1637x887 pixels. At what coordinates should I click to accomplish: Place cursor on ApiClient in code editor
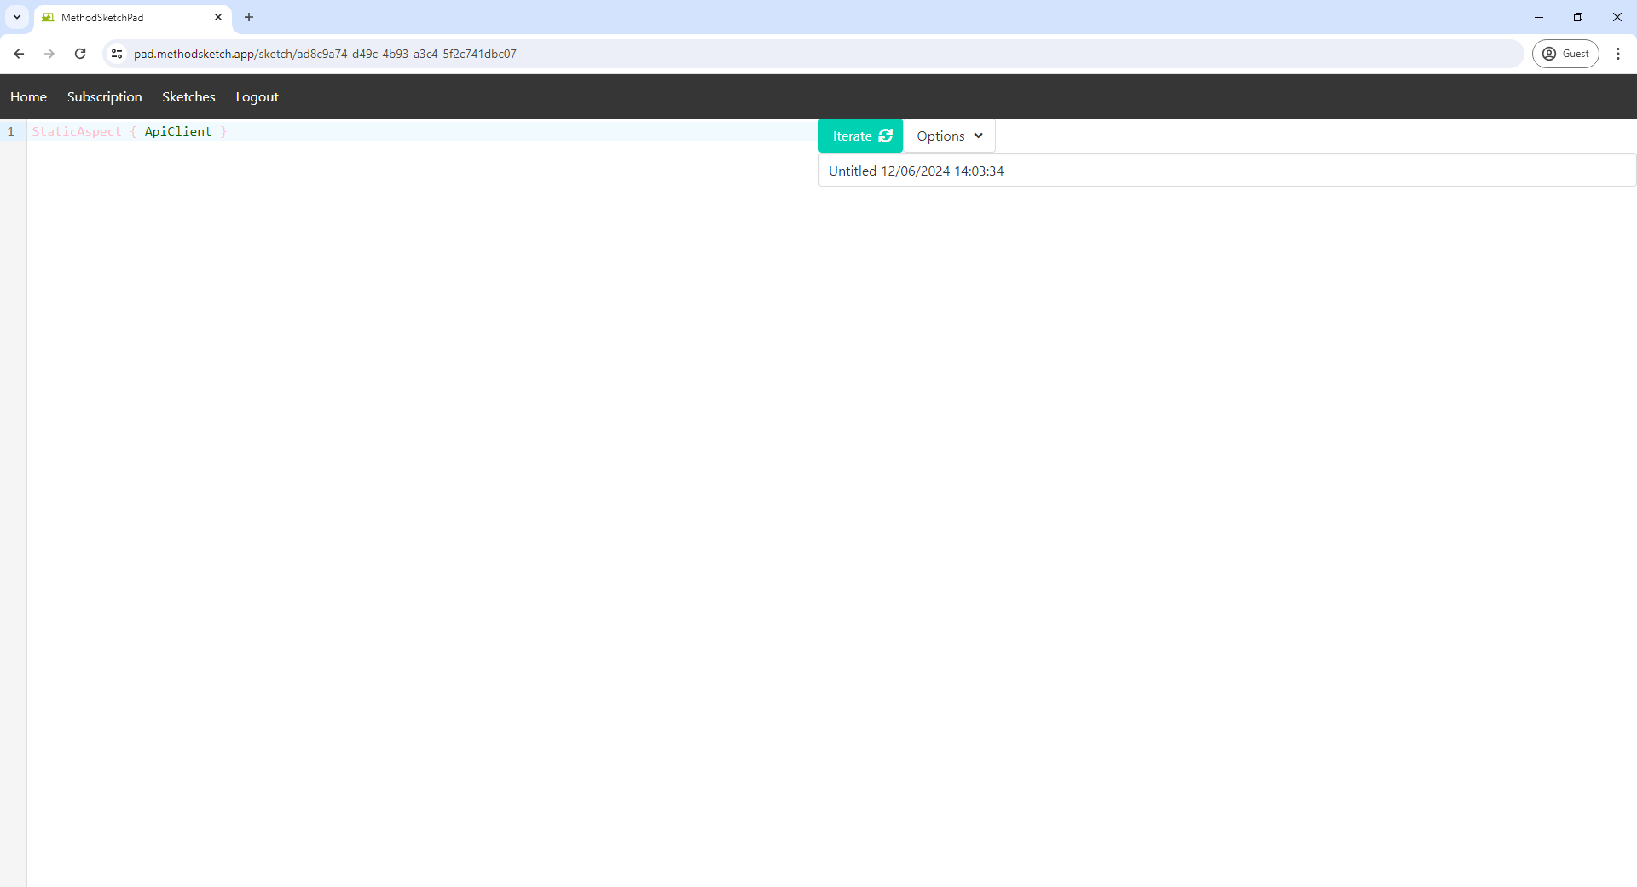(177, 131)
